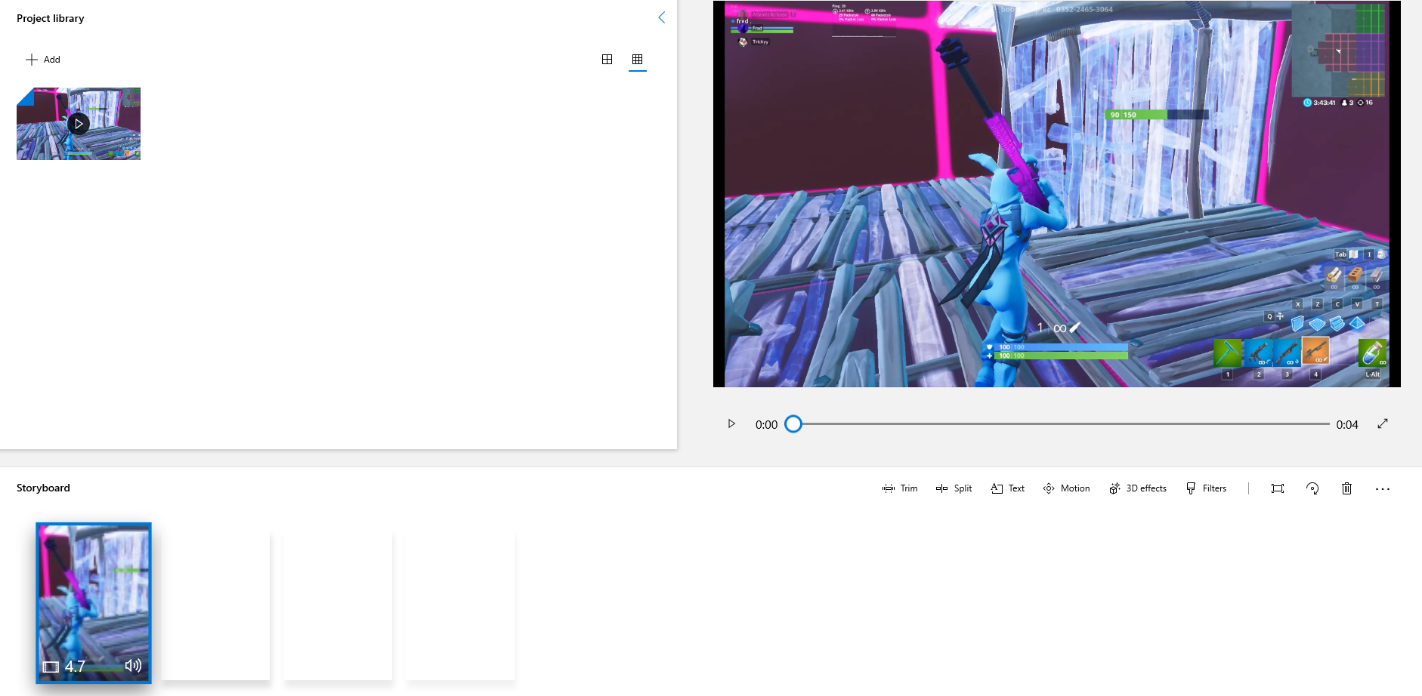Switch library to small thumbnail view

coord(637,59)
